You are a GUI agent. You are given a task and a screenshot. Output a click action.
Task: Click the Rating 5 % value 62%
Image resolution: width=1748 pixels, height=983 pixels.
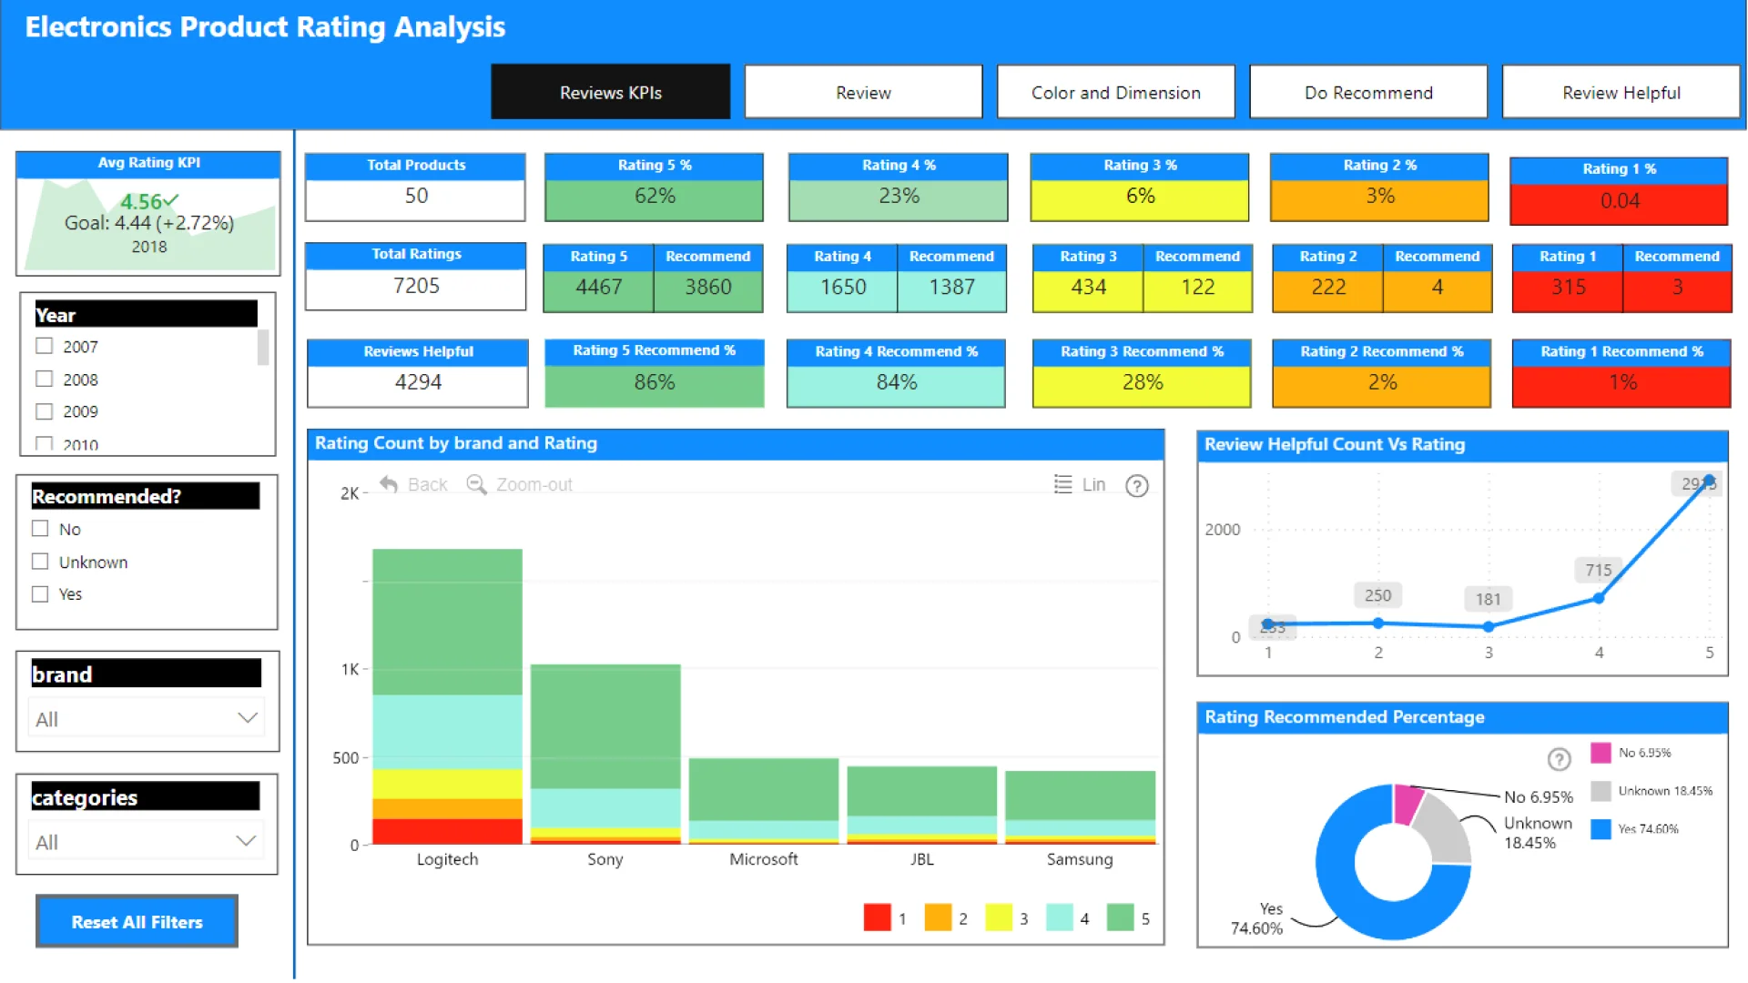tap(655, 196)
